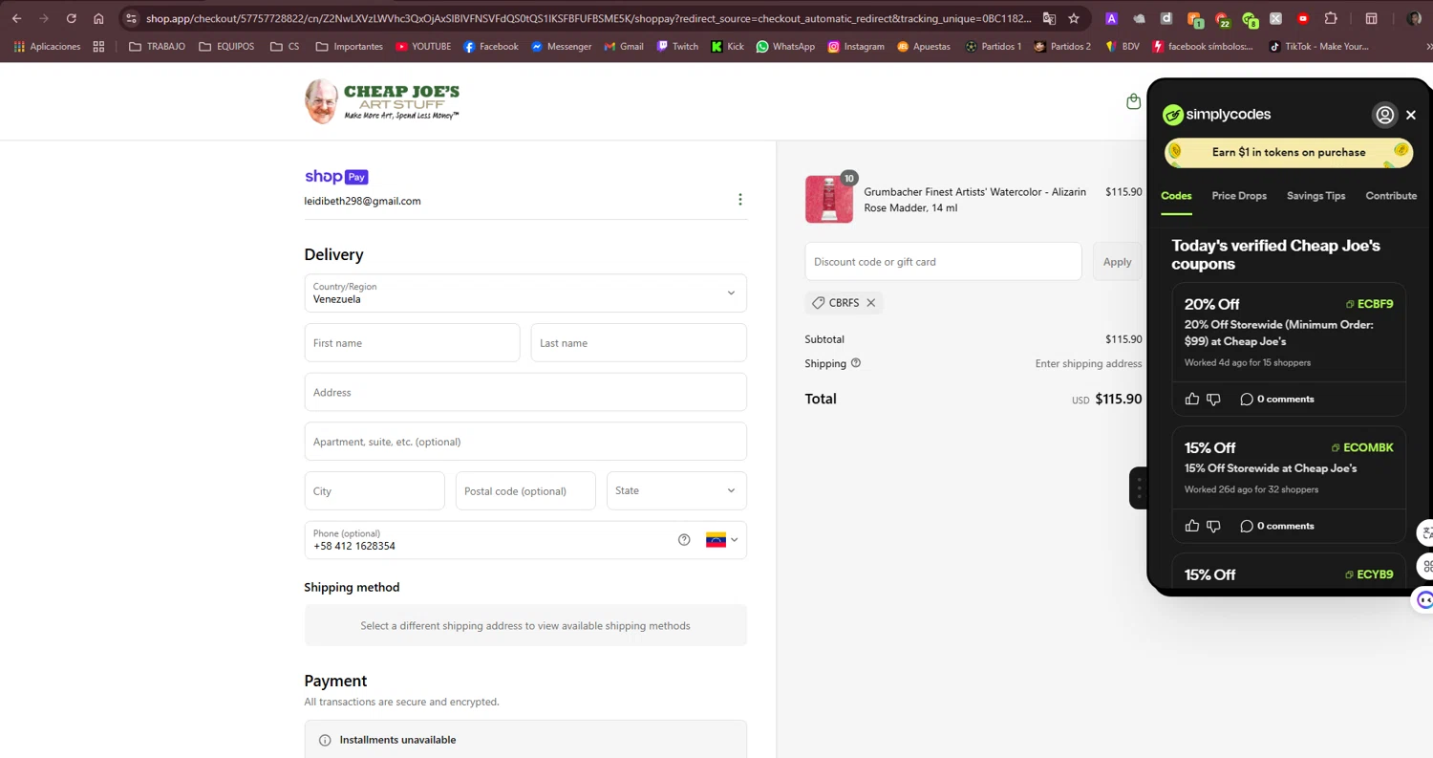Remove the CBRFS discount code

(870, 302)
